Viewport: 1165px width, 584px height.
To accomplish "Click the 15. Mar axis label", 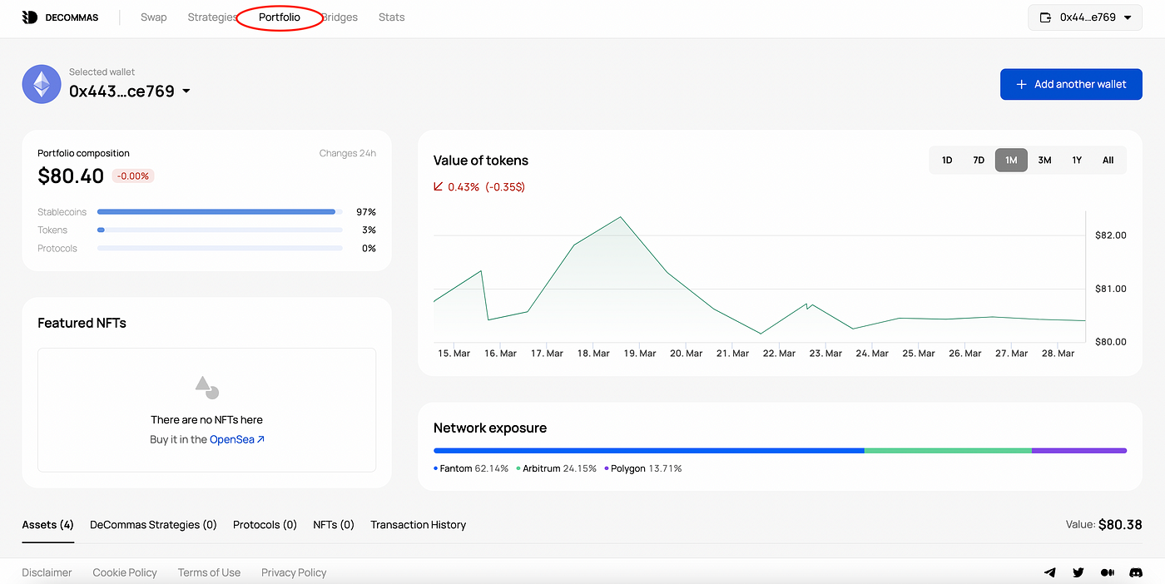I will (x=454, y=354).
